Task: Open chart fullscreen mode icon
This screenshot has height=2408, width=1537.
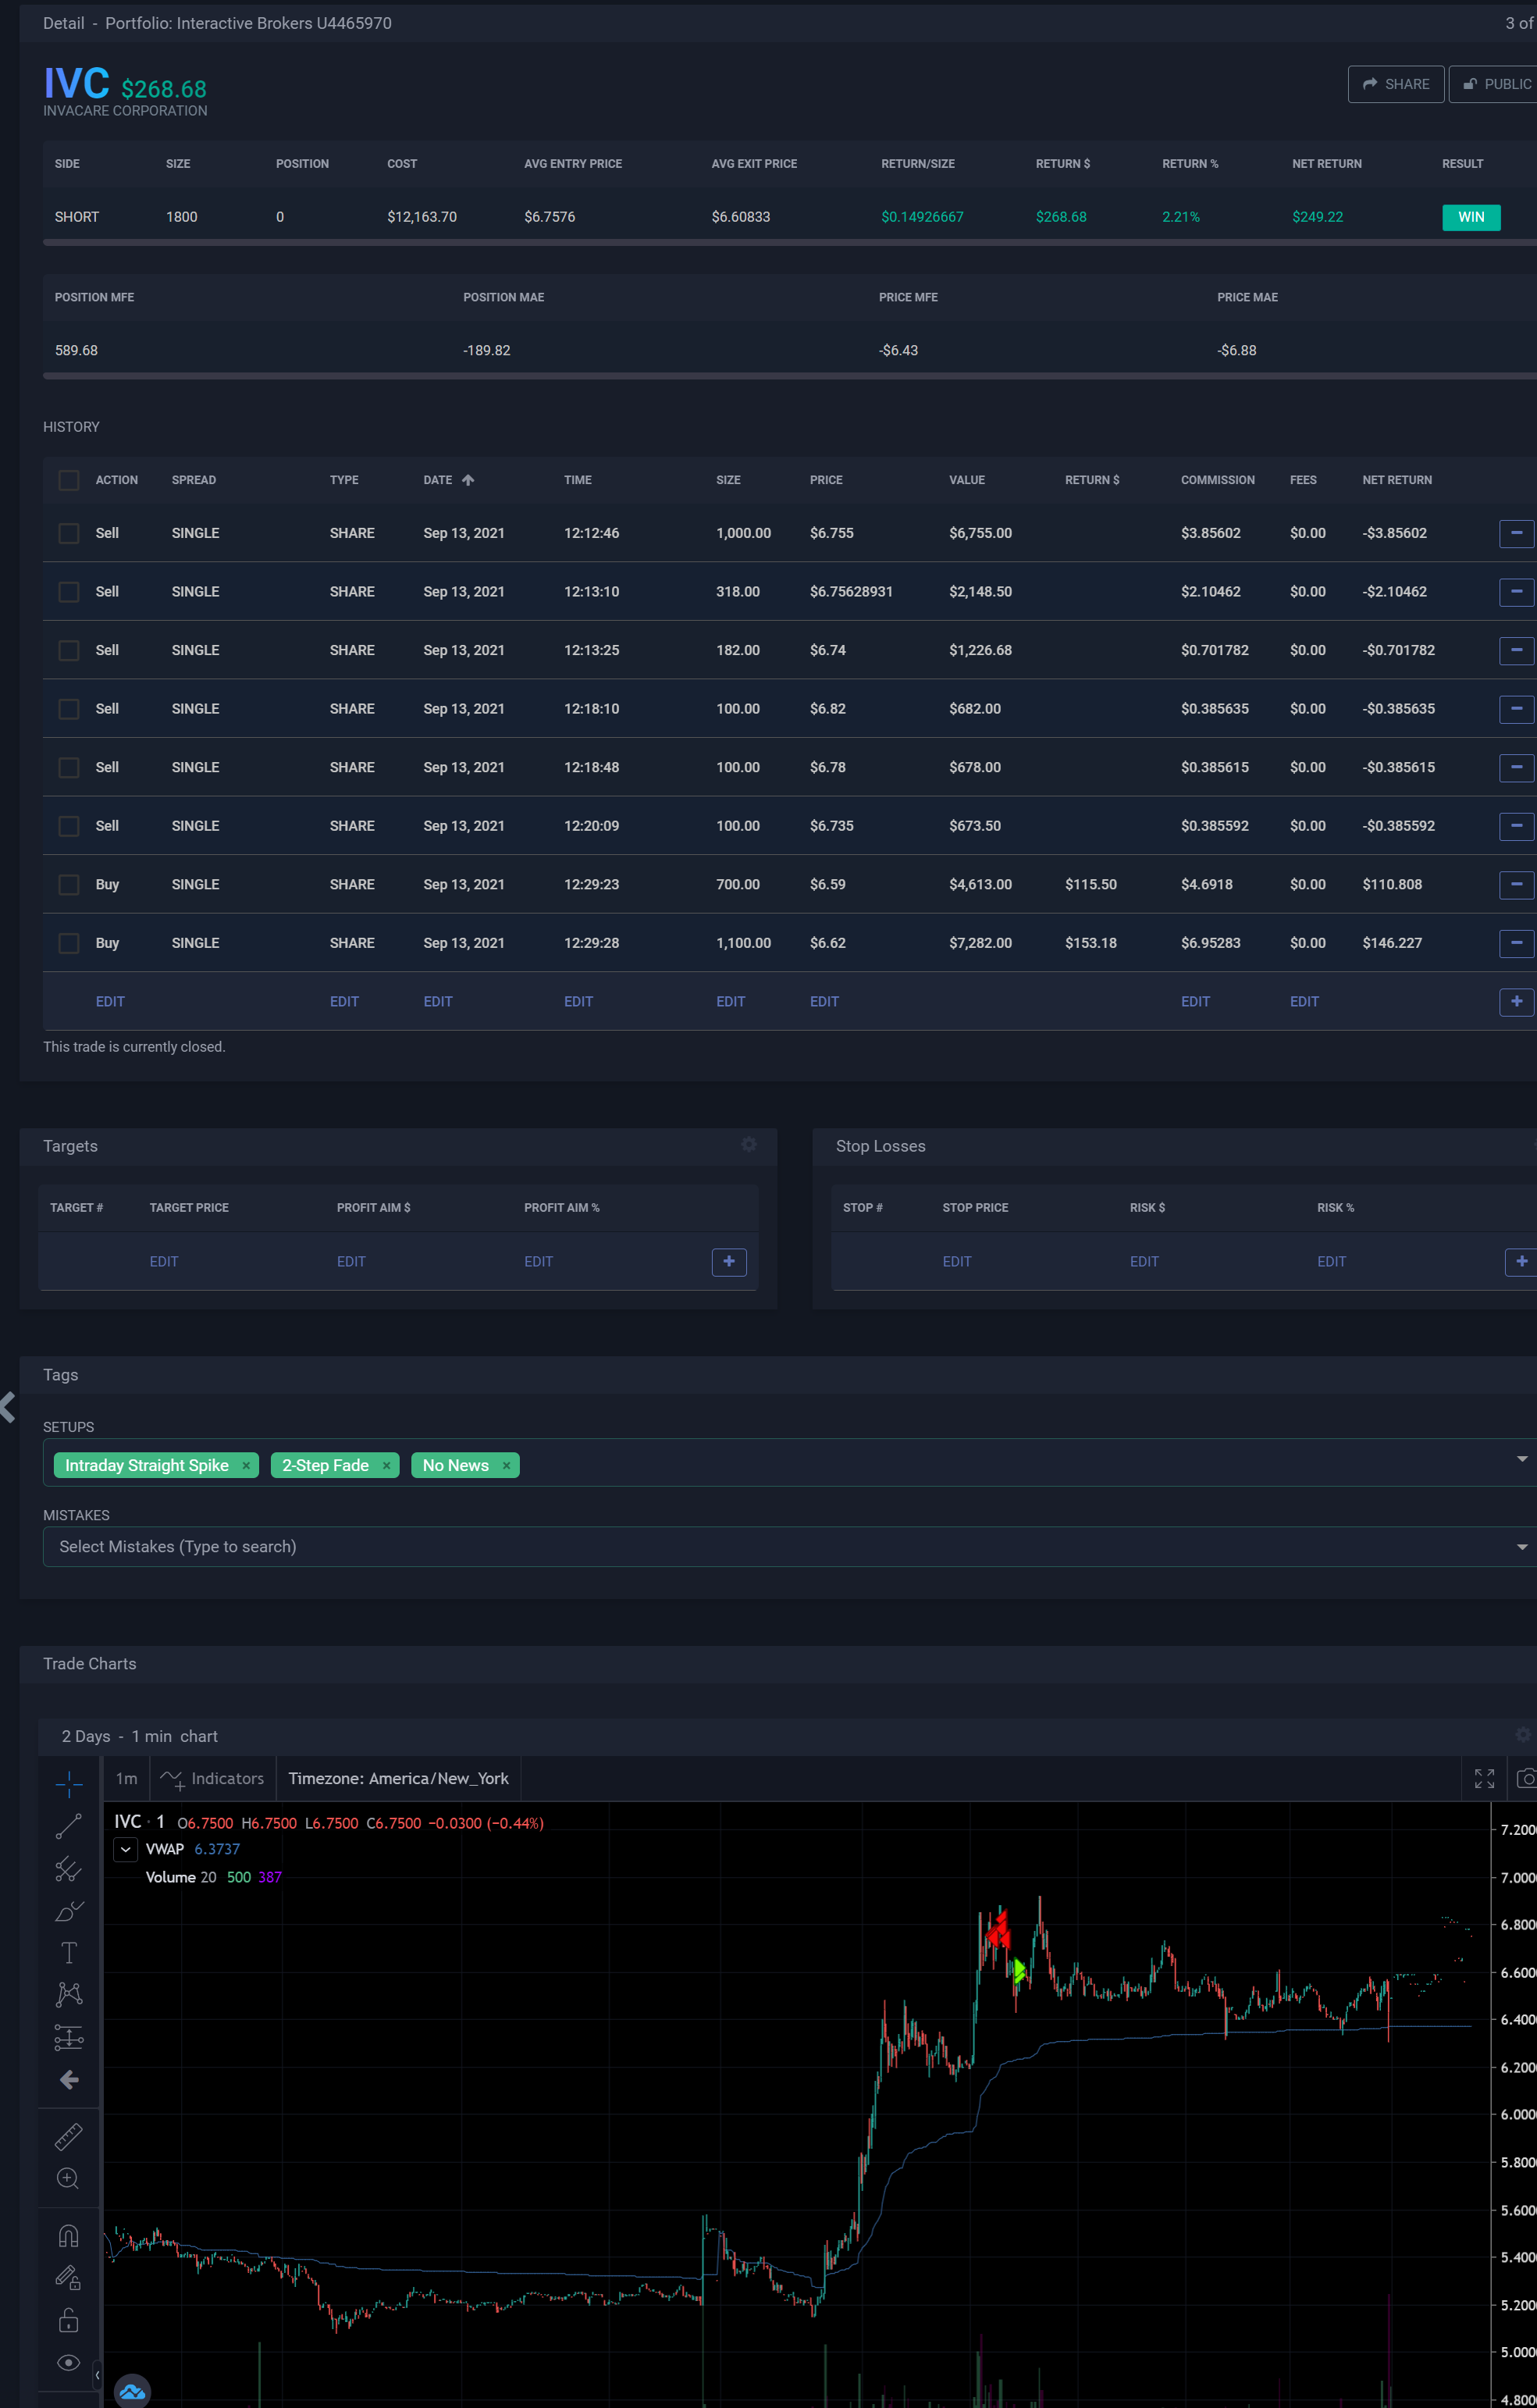Action: [x=1484, y=1778]
